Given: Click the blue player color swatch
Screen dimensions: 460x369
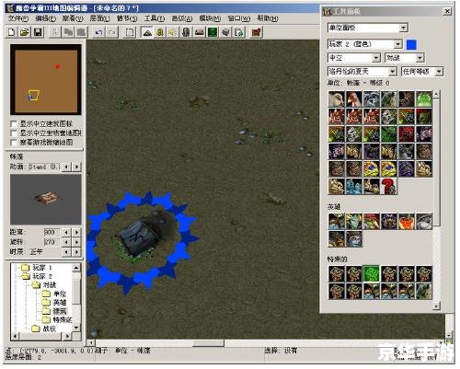Looking at the screenshot, I should point(411,44).
